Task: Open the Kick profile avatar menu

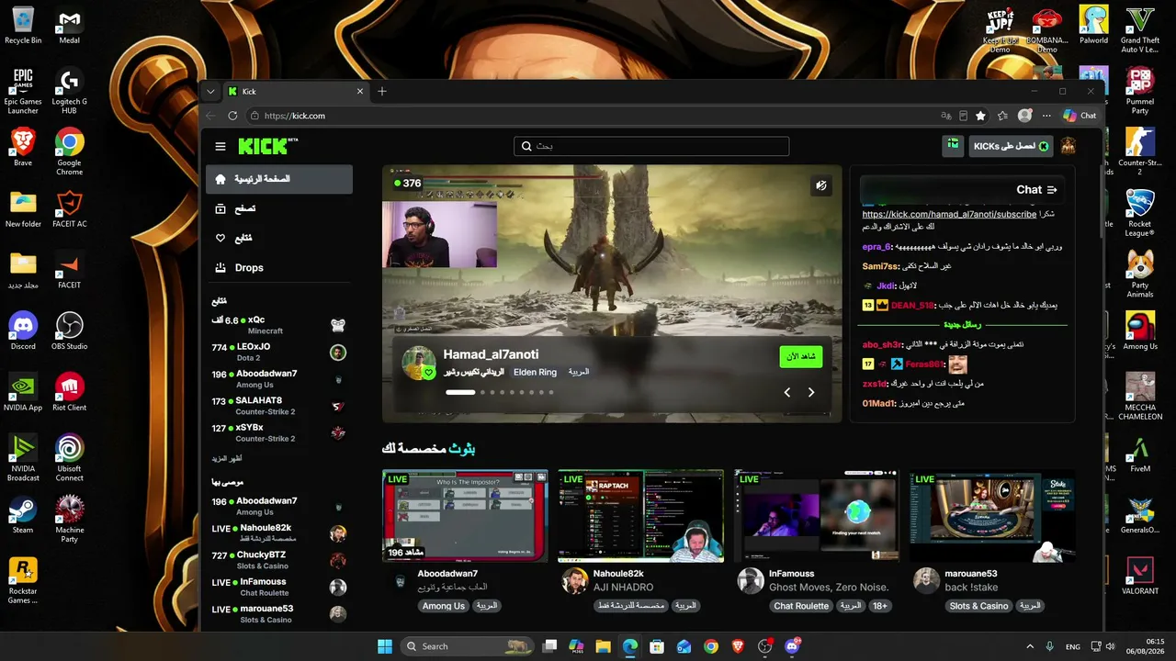Action: (1069, 146)
